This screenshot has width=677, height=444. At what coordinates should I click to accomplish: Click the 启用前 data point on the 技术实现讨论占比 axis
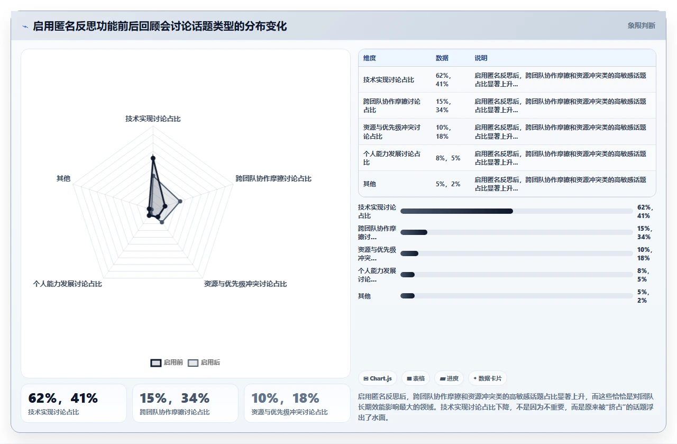pos(153,158)
